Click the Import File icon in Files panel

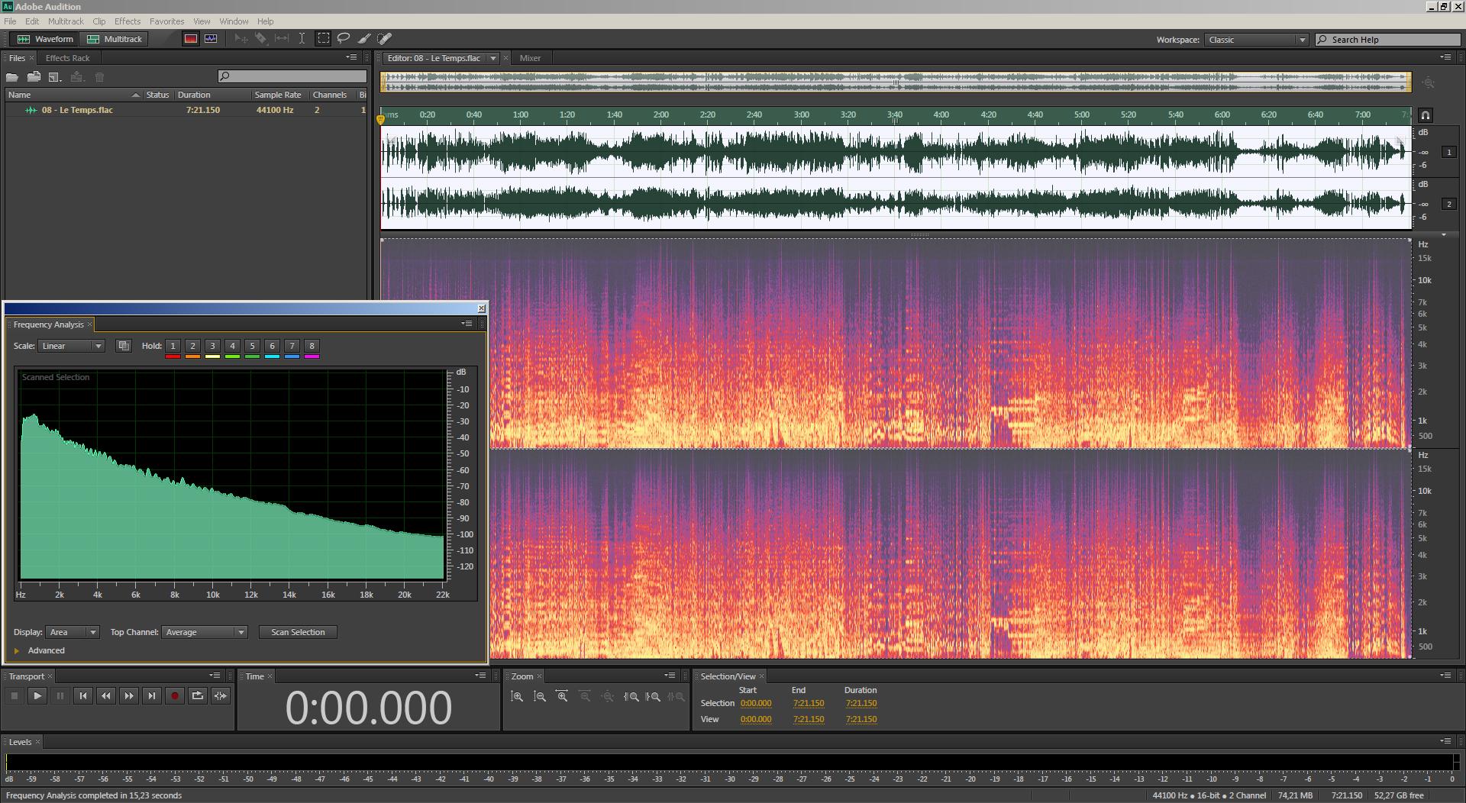tap(34, 77)
